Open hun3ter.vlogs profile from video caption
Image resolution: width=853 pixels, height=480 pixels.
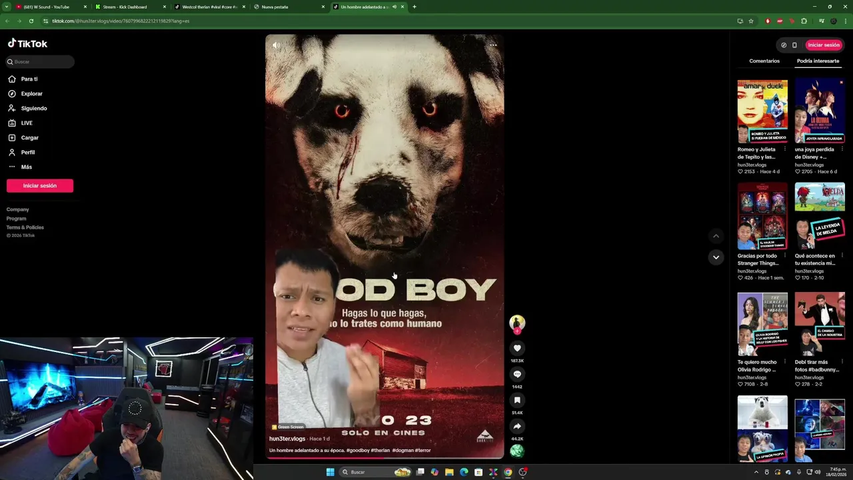coord(287,439)
